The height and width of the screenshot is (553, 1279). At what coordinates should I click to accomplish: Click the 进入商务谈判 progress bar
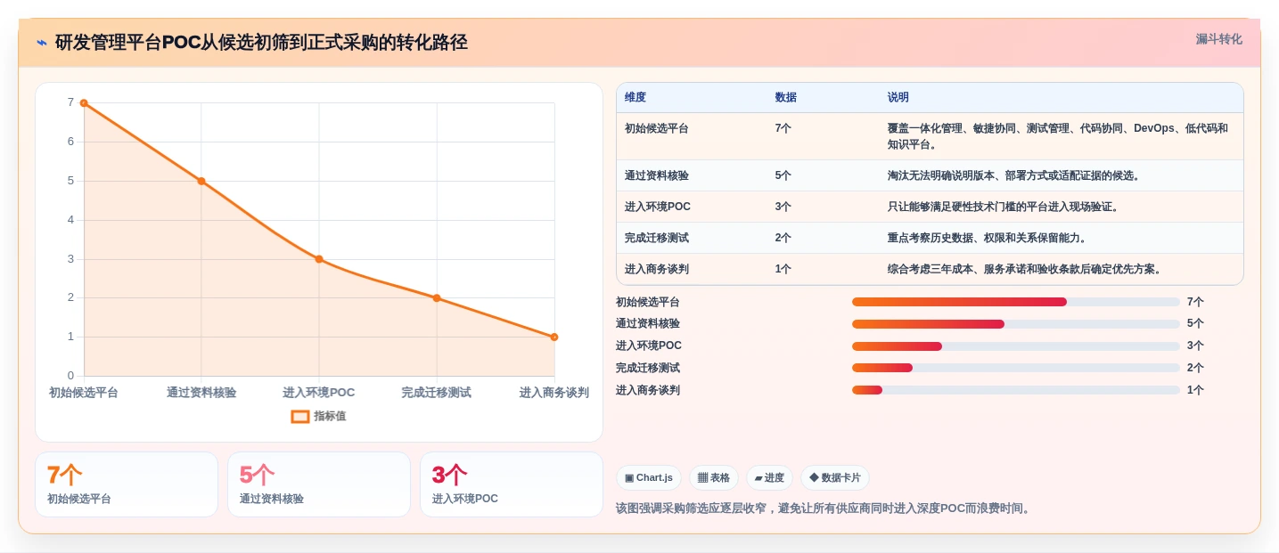[x=1016, y=390]
